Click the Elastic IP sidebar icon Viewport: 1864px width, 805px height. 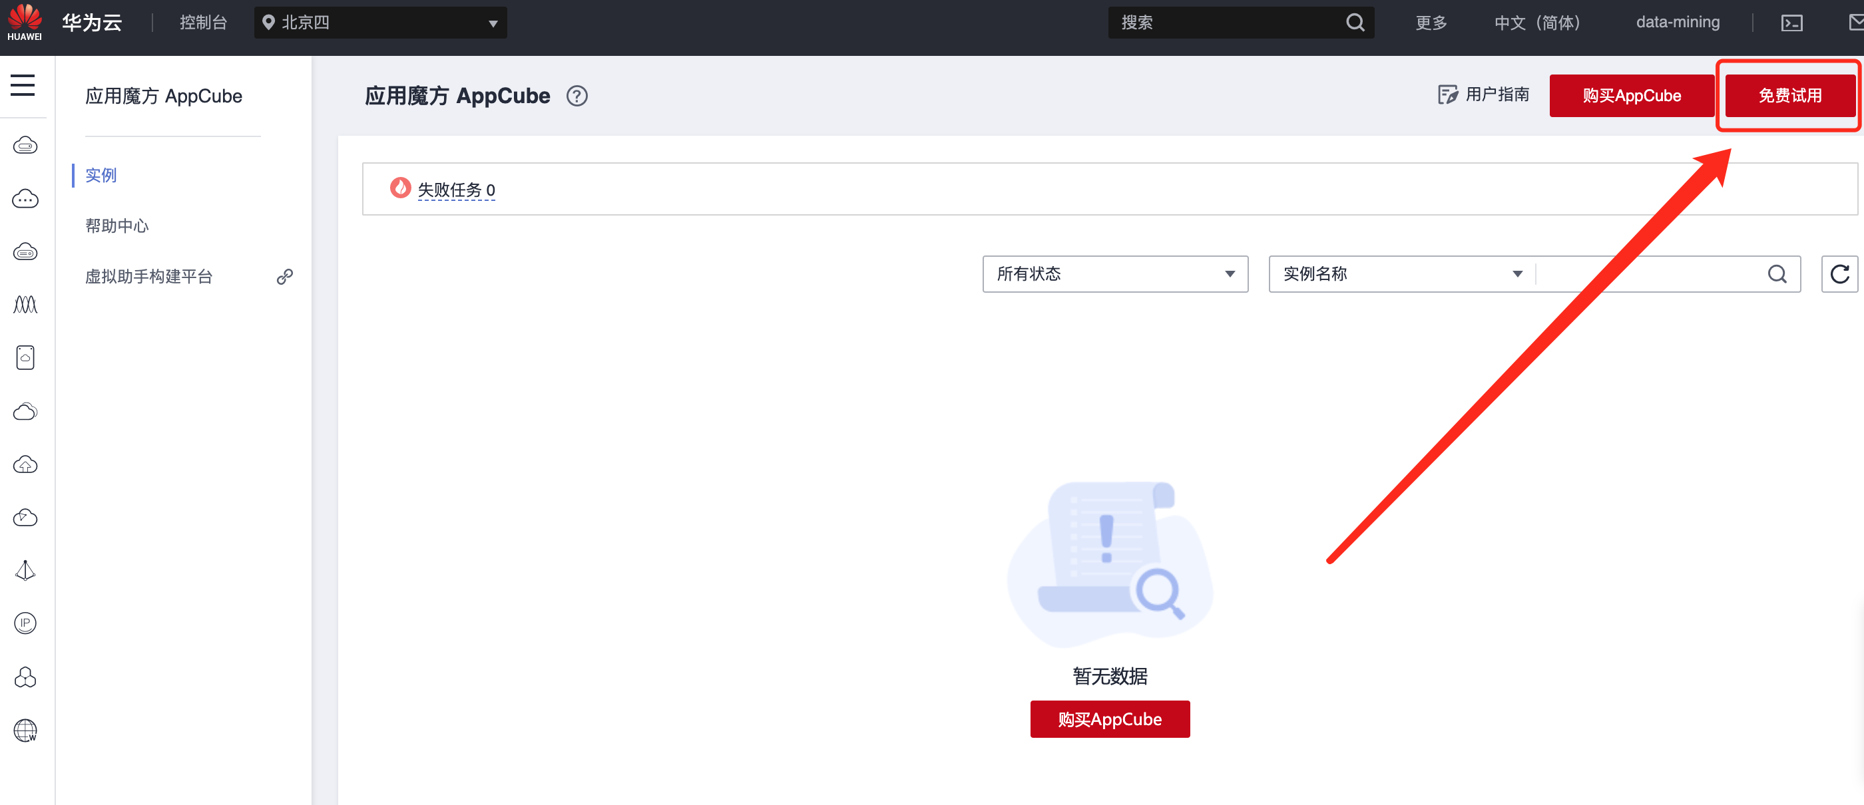(x=25, y=623)
